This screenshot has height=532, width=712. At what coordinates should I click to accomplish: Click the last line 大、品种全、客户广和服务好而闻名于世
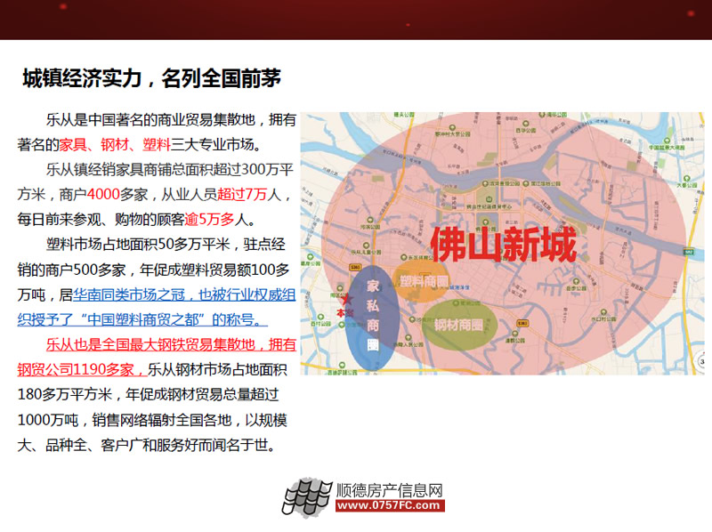coord(146,445)
